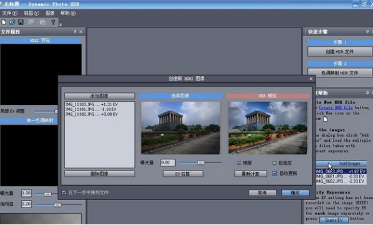Select the 艳丽 radio option

point(239,163)
